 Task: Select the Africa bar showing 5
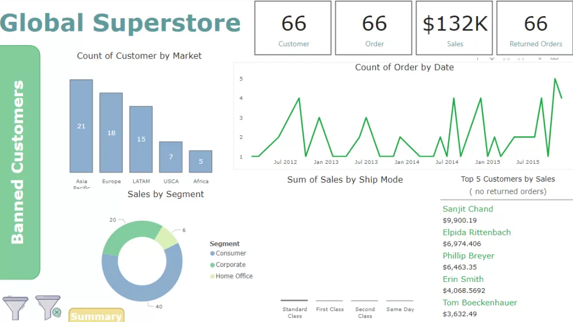coord(201,162)
